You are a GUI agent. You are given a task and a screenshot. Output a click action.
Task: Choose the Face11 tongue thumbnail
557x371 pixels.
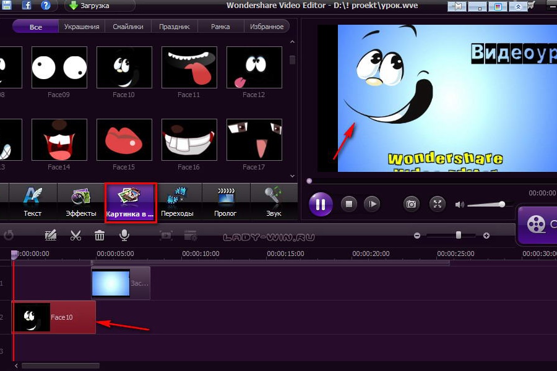click(x=189, y=67)
